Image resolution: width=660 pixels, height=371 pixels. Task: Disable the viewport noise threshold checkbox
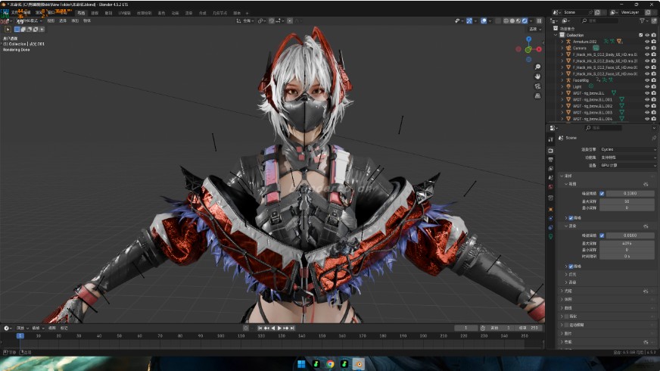(x=602, y=193)
